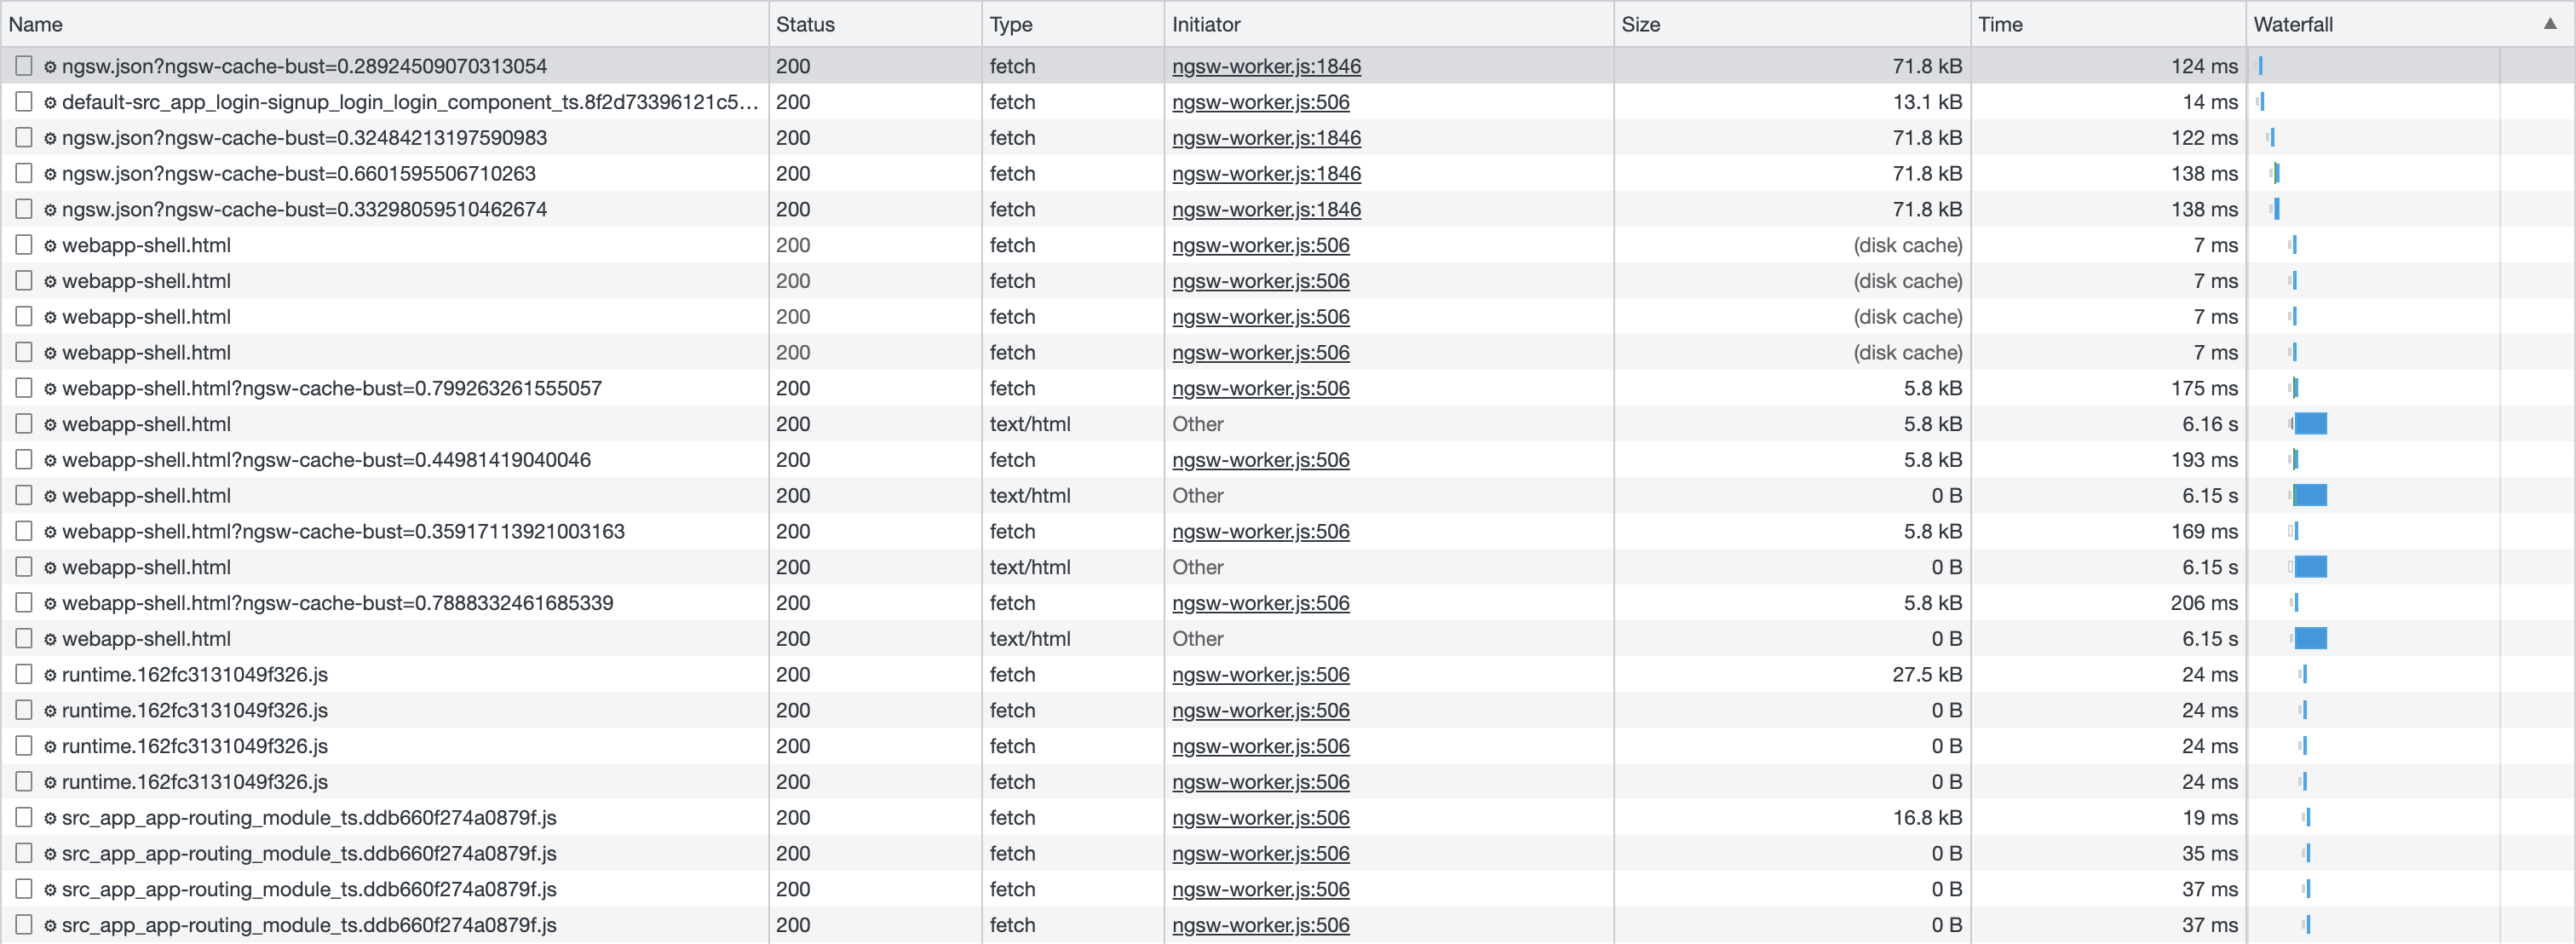The image size is (2576, 944).
Task: Open the ngsw-worker.js:1846 initiator link
Action: click(x=1266, y=66)
